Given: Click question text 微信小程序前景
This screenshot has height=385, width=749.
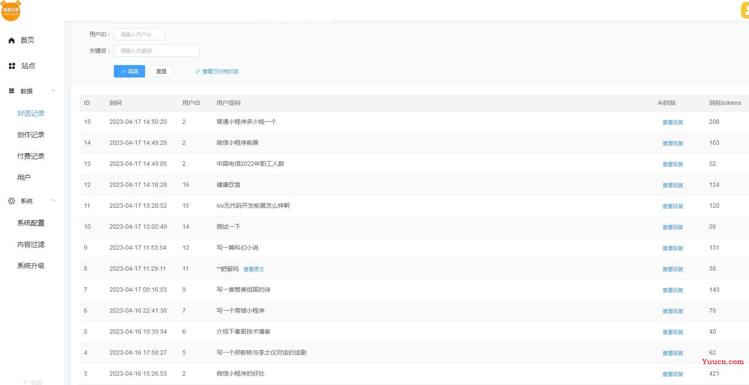Looking at the screenshot, I should click(238, 143).
